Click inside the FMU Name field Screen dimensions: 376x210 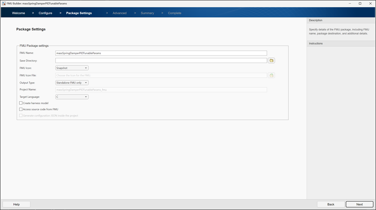tap(161, 53)
